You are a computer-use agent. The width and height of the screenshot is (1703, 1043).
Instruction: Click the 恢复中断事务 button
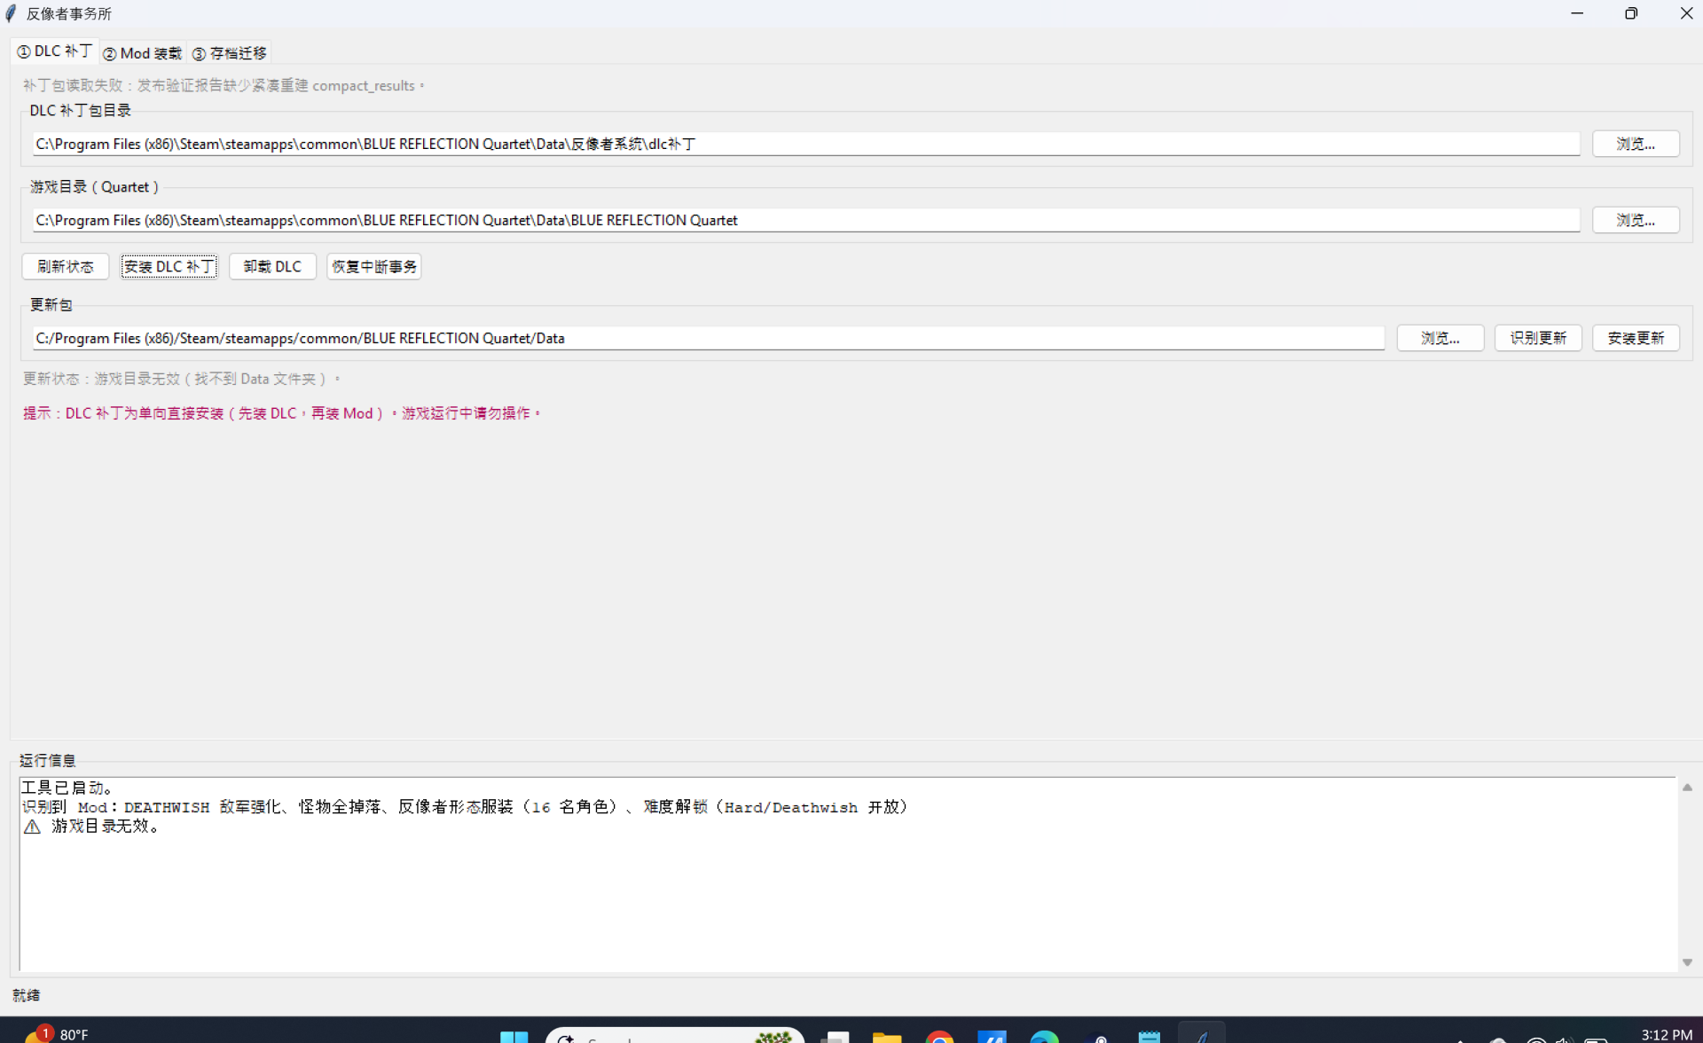click(373, 266)
